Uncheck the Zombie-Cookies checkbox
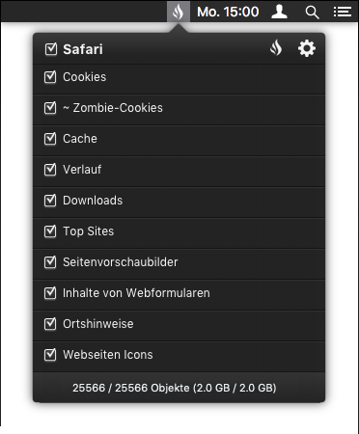 50,108
